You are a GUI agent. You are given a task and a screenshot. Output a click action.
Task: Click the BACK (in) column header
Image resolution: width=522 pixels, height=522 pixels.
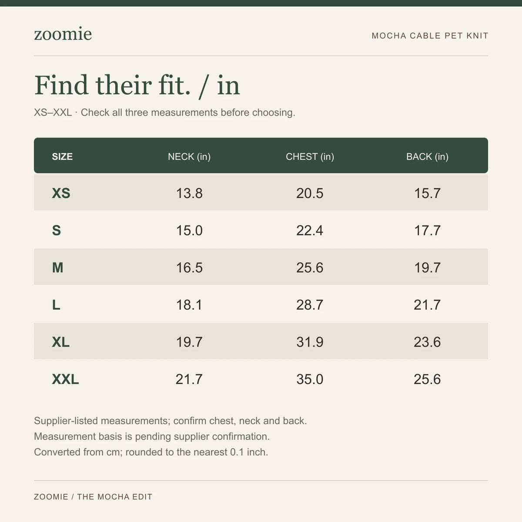click(427, 157)
